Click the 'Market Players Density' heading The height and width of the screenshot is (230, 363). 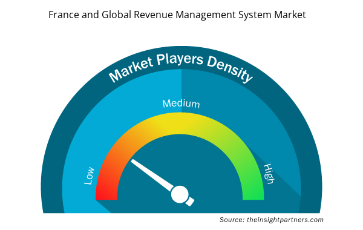coord(180,68)
